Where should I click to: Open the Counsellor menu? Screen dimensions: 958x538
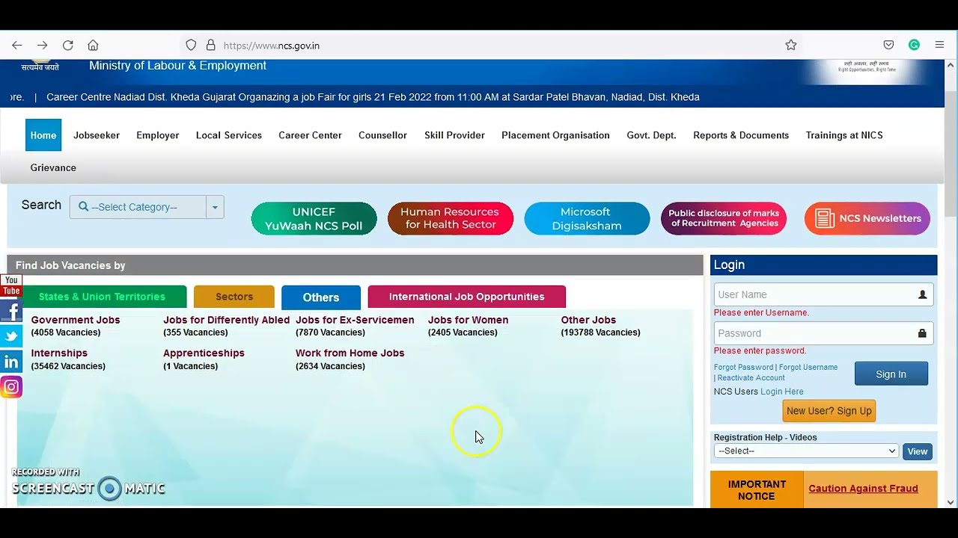pos(382,135)
